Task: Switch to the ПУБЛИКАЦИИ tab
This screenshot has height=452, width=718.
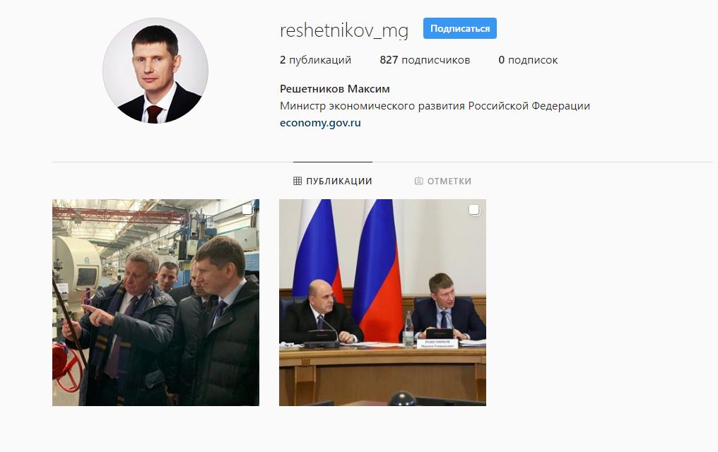Action: pos(332,182)
